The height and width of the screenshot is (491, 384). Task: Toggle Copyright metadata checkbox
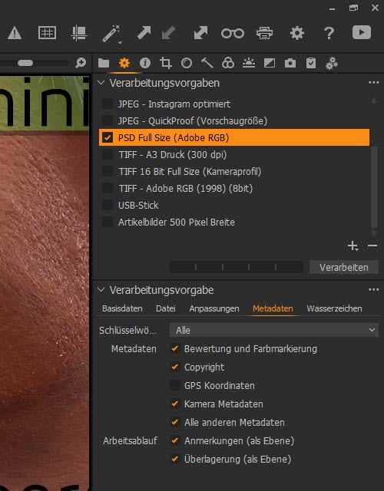click(x=175, y=367)
